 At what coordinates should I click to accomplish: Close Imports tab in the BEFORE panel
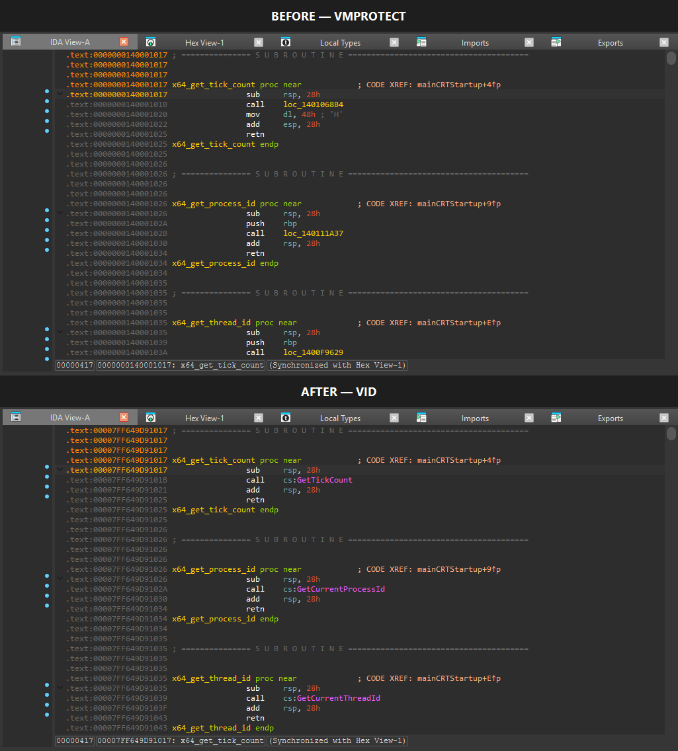click(x=529, y=42)
